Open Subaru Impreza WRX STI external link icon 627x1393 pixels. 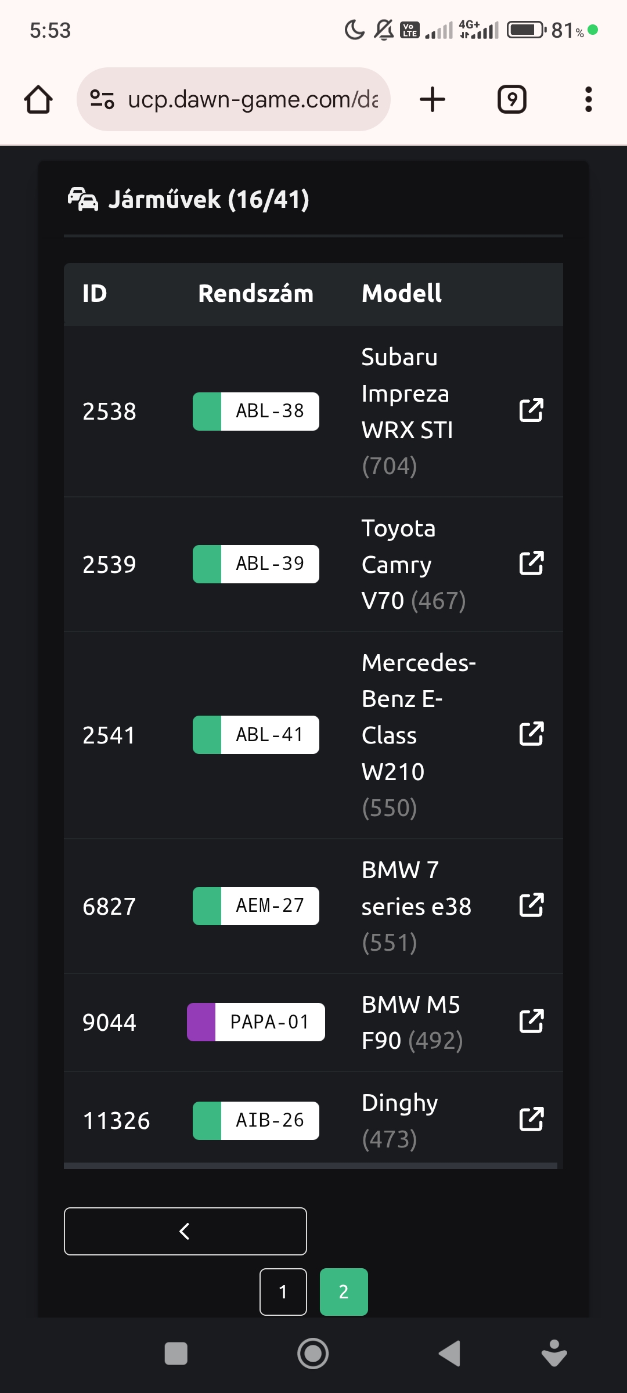(x=531, y=410)
